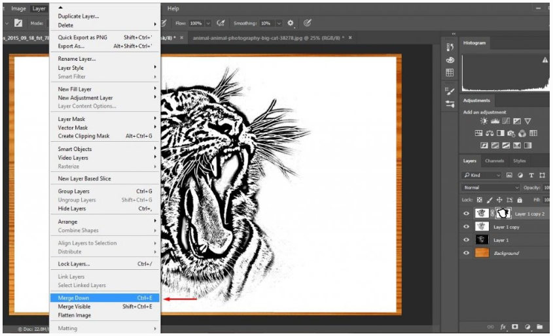Viewport: 553px width, 336px height.
Task: Open the Kind filter dropdown
Action: (x=482, y=175)
